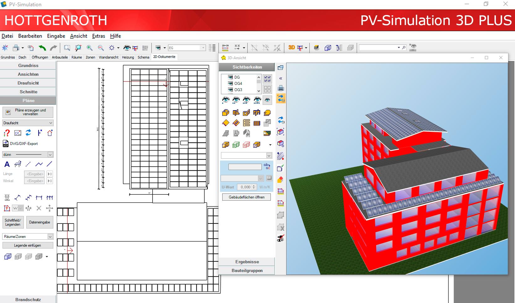Click the red question mark help icon
The height and width of the screenshot is (303, 515).
7,133
